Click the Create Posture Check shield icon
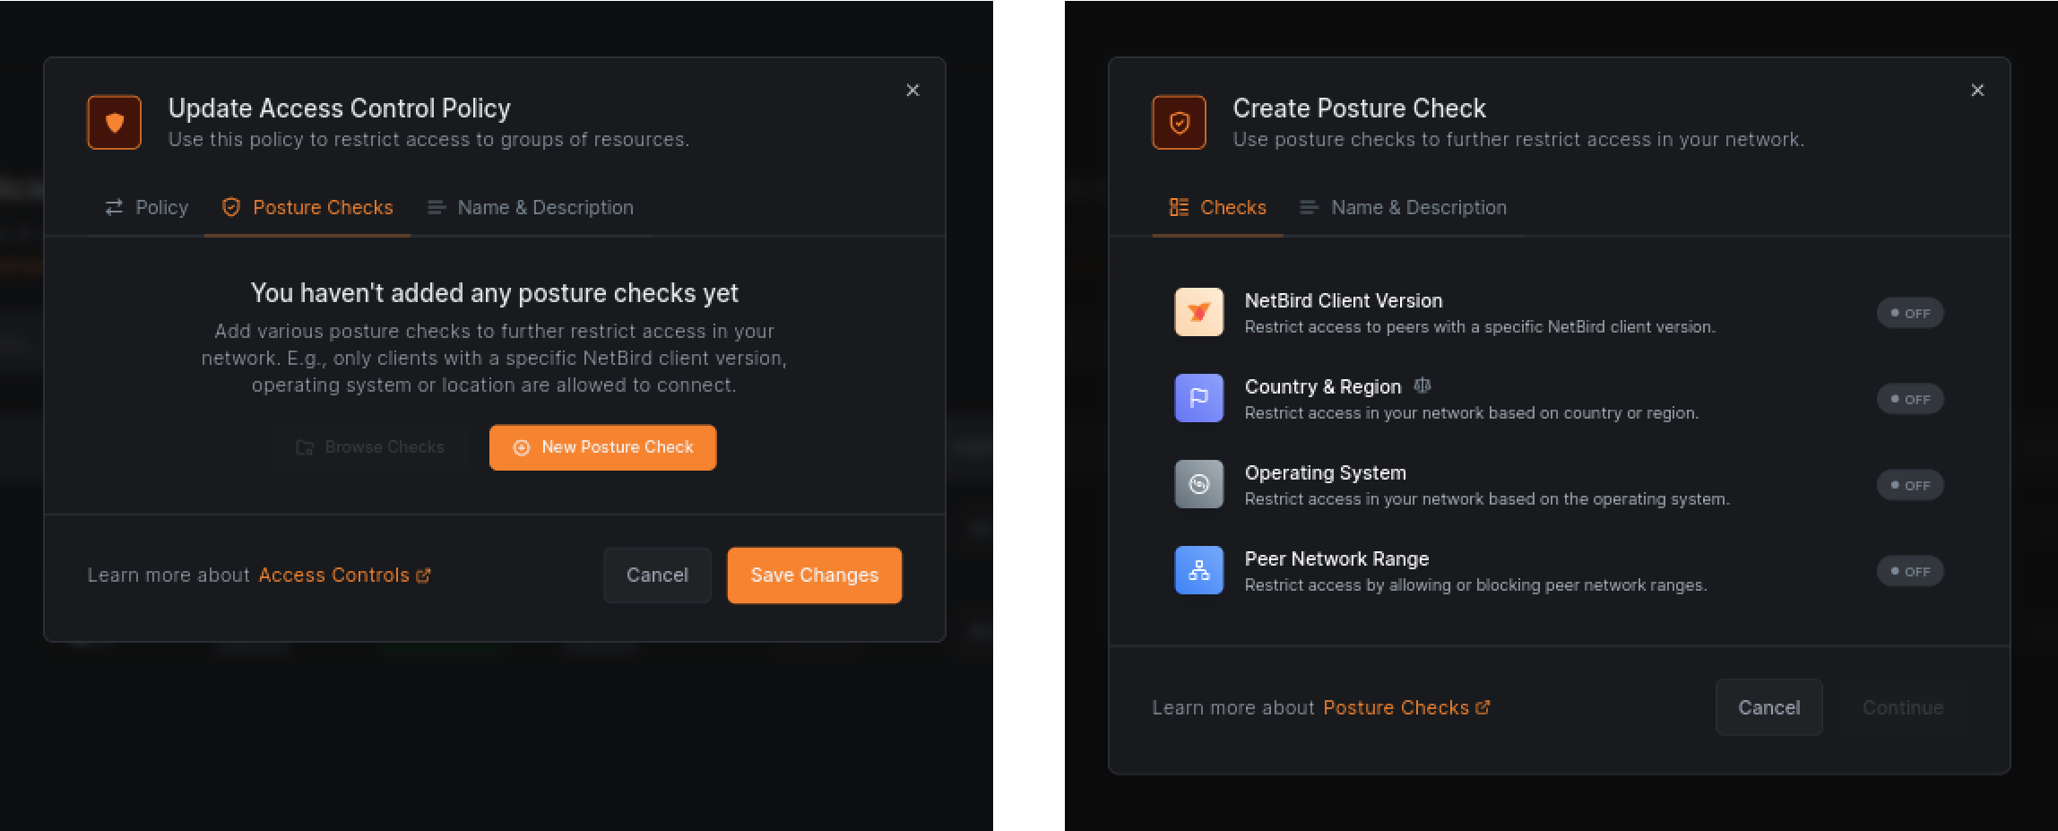The height and width of the screenshot is (831, 2058). (x=1179, y=122)
